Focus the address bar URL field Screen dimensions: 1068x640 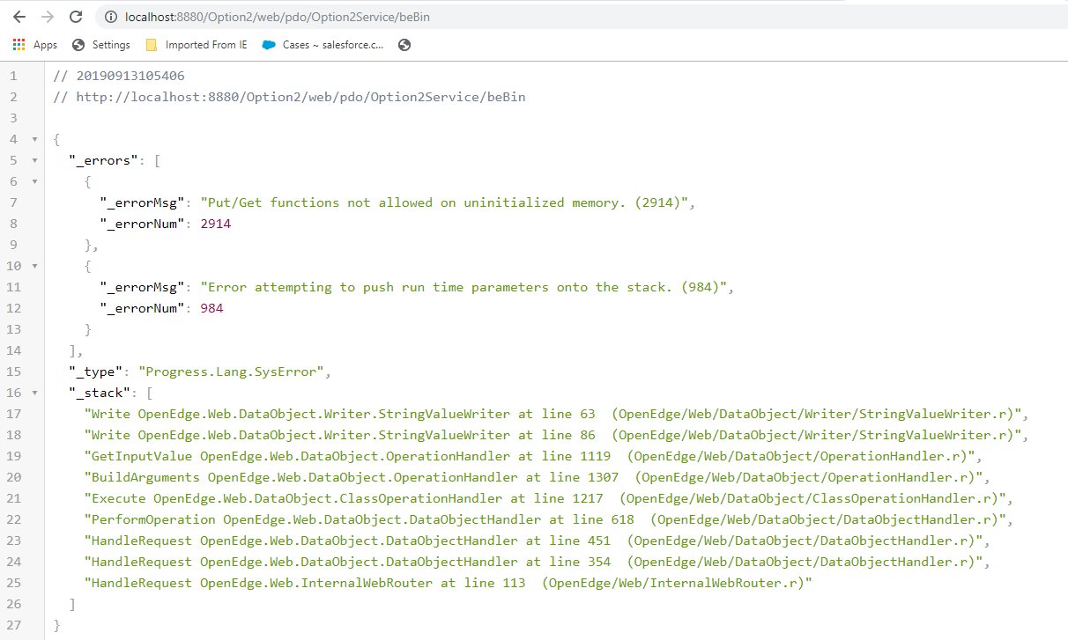[582, 17]
